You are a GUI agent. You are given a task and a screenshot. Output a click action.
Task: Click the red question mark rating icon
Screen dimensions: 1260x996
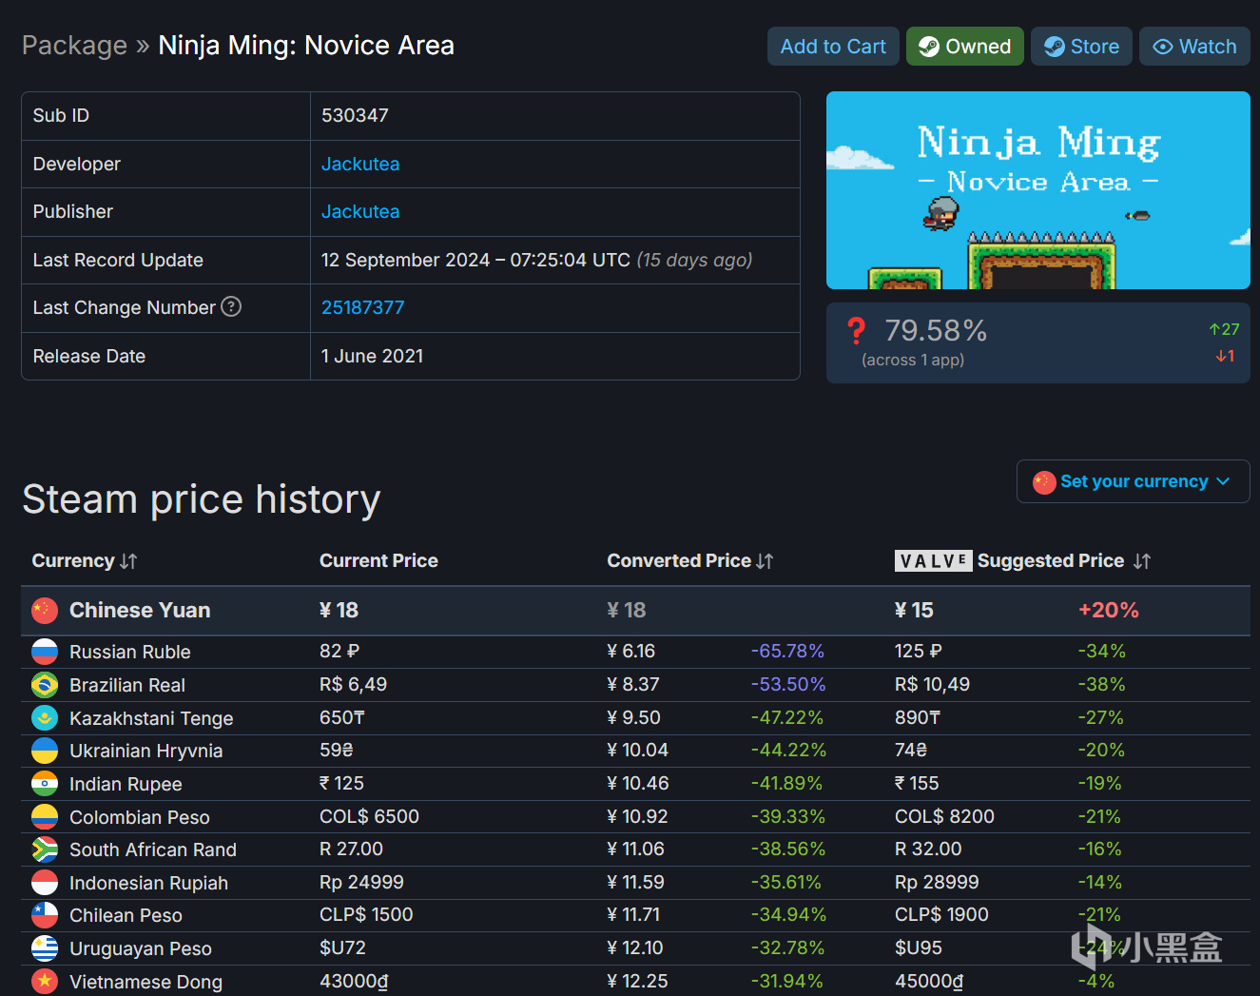point(856,331)
